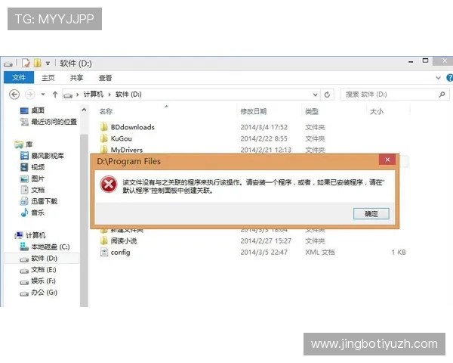The image size is (453, 363).
Task: Click the config file icon
Action: click(x=104, y=252)
